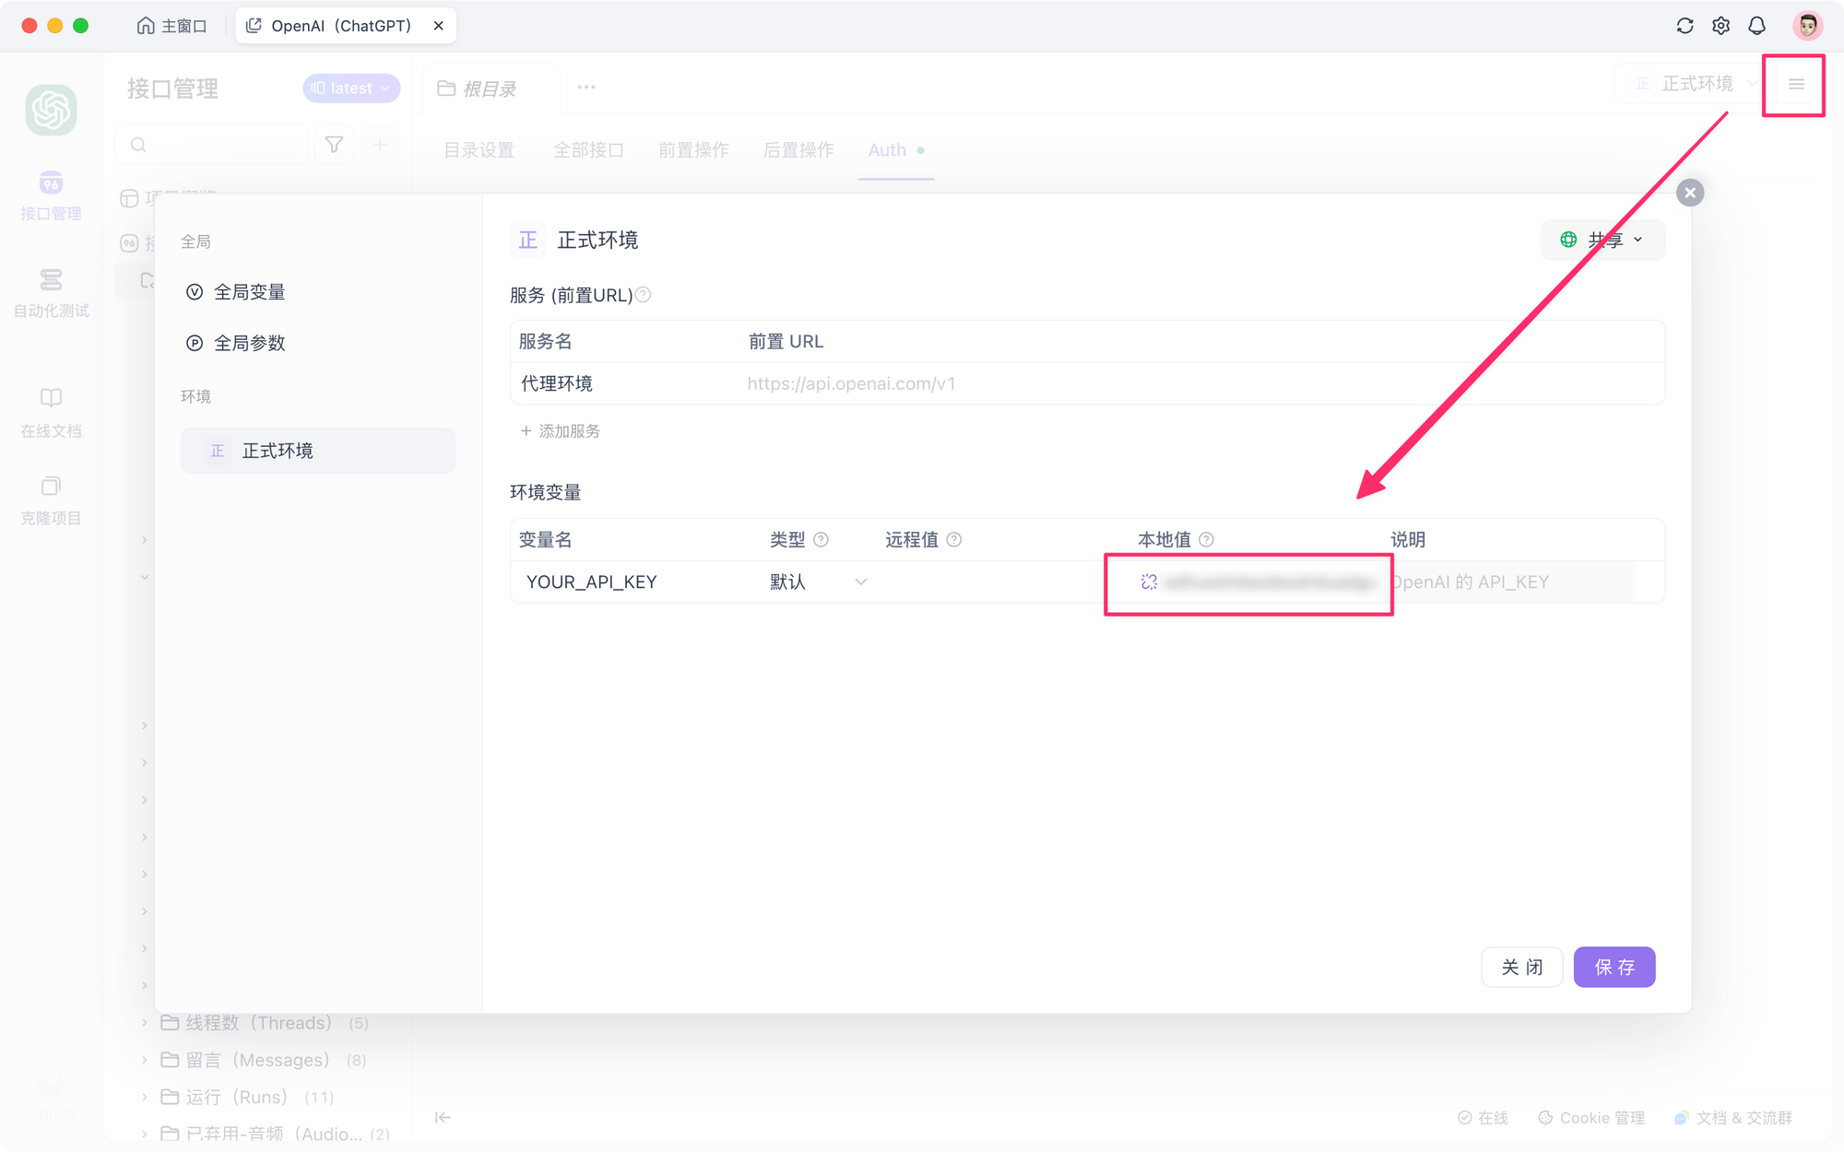1844x1152 pixels.
Task: Click the home icon for 主窗口
Action: pyautogui.click(x=146, y=26)
